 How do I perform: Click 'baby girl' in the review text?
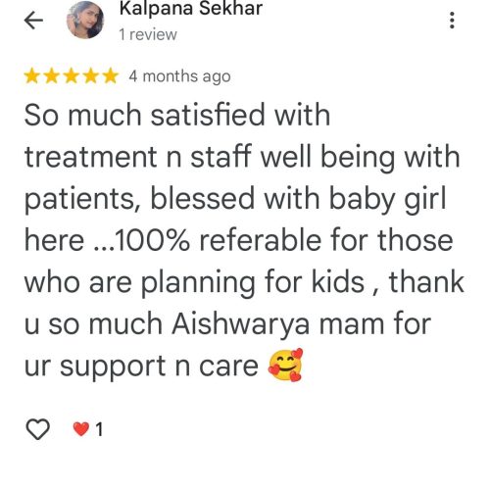[x=387, y=200]
